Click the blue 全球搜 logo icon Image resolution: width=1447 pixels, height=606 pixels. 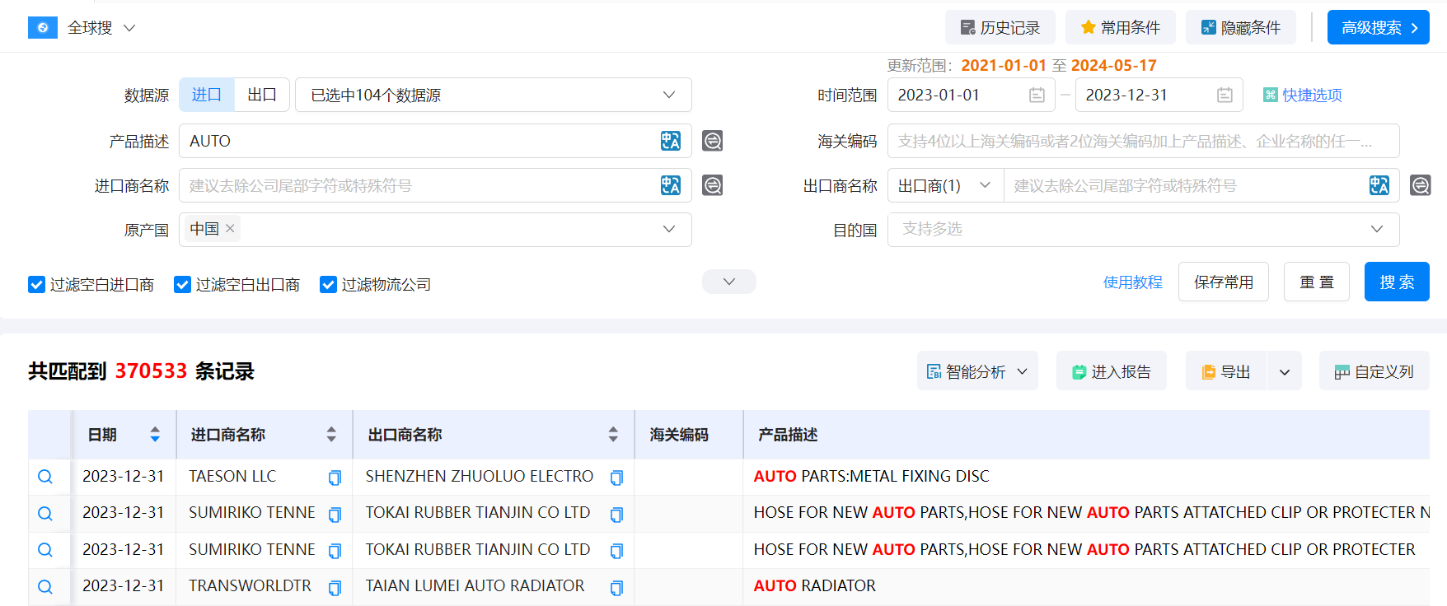[43, 28]
